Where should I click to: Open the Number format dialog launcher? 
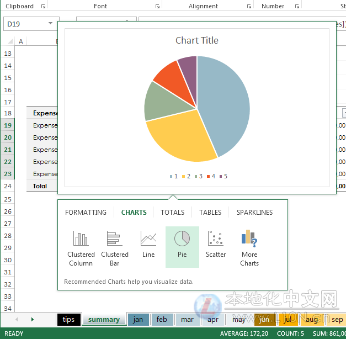click(296, 7)
